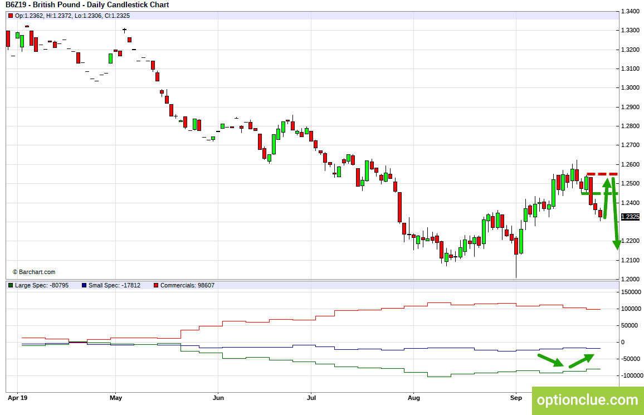Screen dimensions: 644x415
Task: Click the 1.2800 price axis label
Action: (x=630, y=126)
